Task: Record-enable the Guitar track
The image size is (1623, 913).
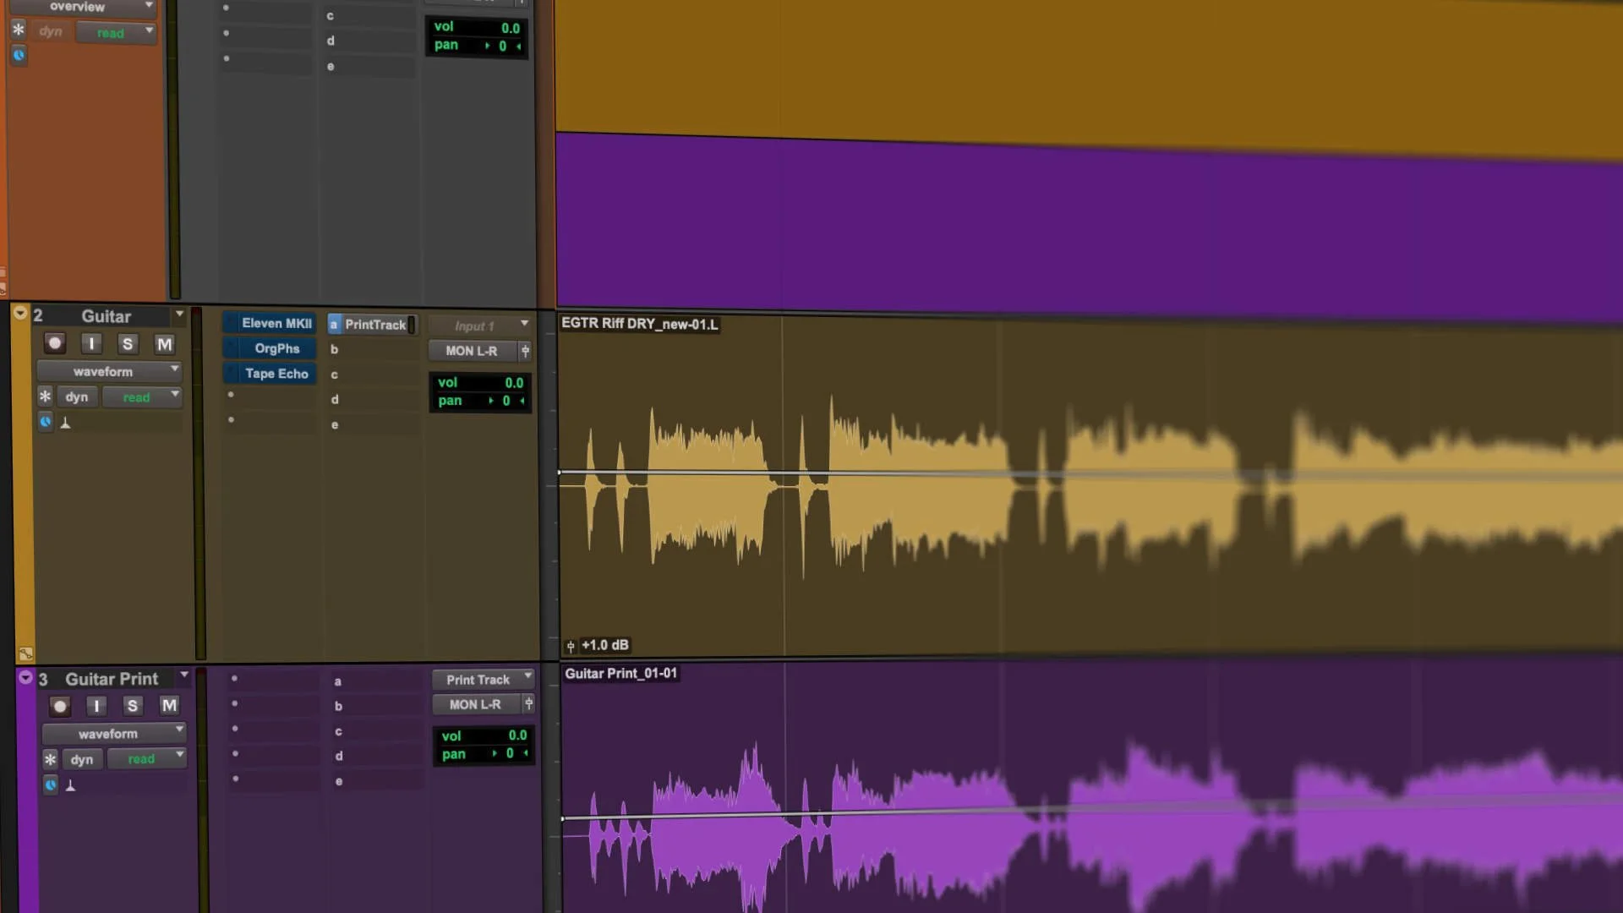Action: coord(55,343)
